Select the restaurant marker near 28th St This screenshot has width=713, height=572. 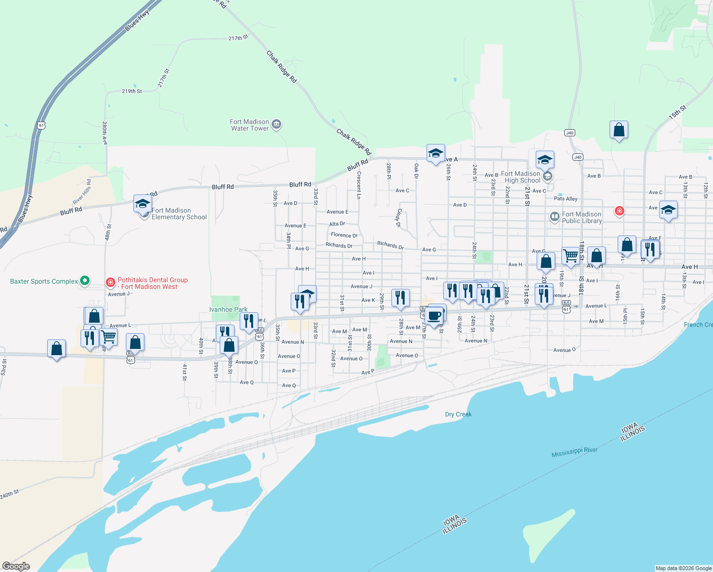[400, 296]
